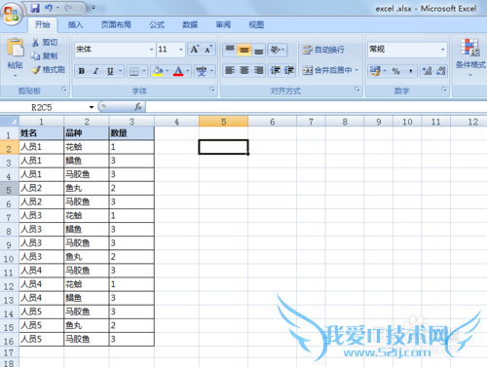This screenshot has width=487, height=367.
Task: Click the 文 phonetic guide icon
Action: [x=202, y=71]
